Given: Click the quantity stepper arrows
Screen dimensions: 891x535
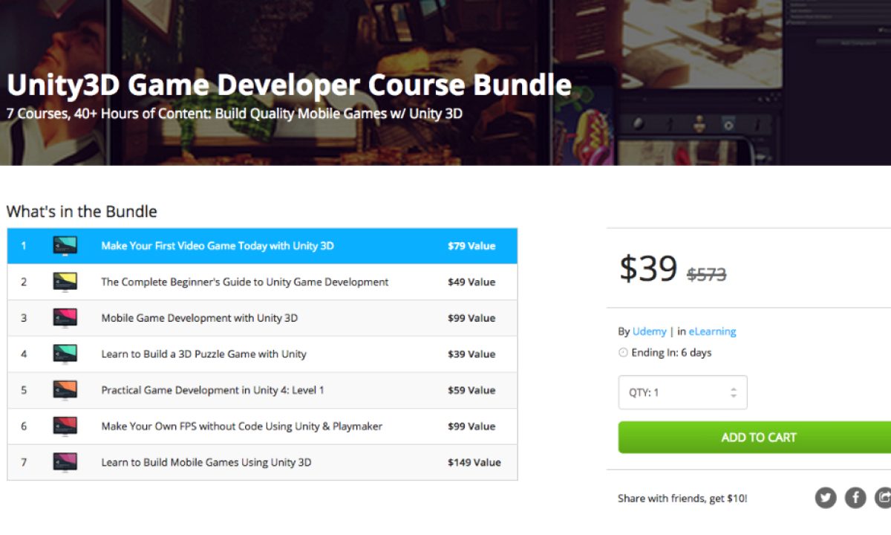Looking at the screenshot, I should click(x=734, y=392).
